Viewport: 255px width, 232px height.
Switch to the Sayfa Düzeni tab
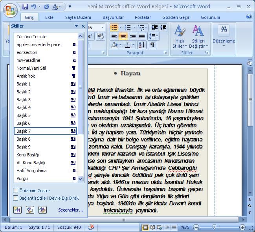coord(78,17)
